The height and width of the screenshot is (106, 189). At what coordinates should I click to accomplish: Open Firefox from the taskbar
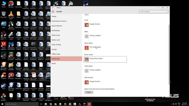[65, 104]
